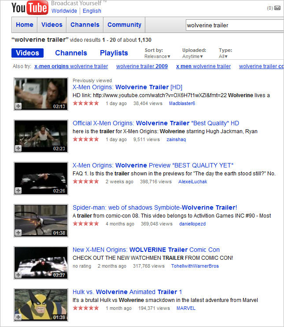Click the '398,716 views' text
284x327 pixels.
(x=156, y=182)
